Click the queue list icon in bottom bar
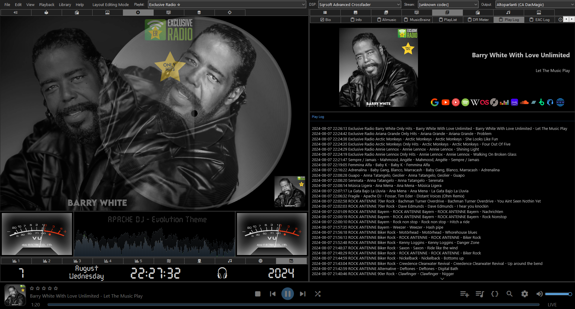Screen dimensions: 575x309 (480, 294)
